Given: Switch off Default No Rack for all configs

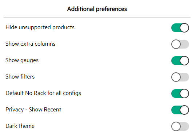Looking at the screenshot, I should [x=180, y=94].
